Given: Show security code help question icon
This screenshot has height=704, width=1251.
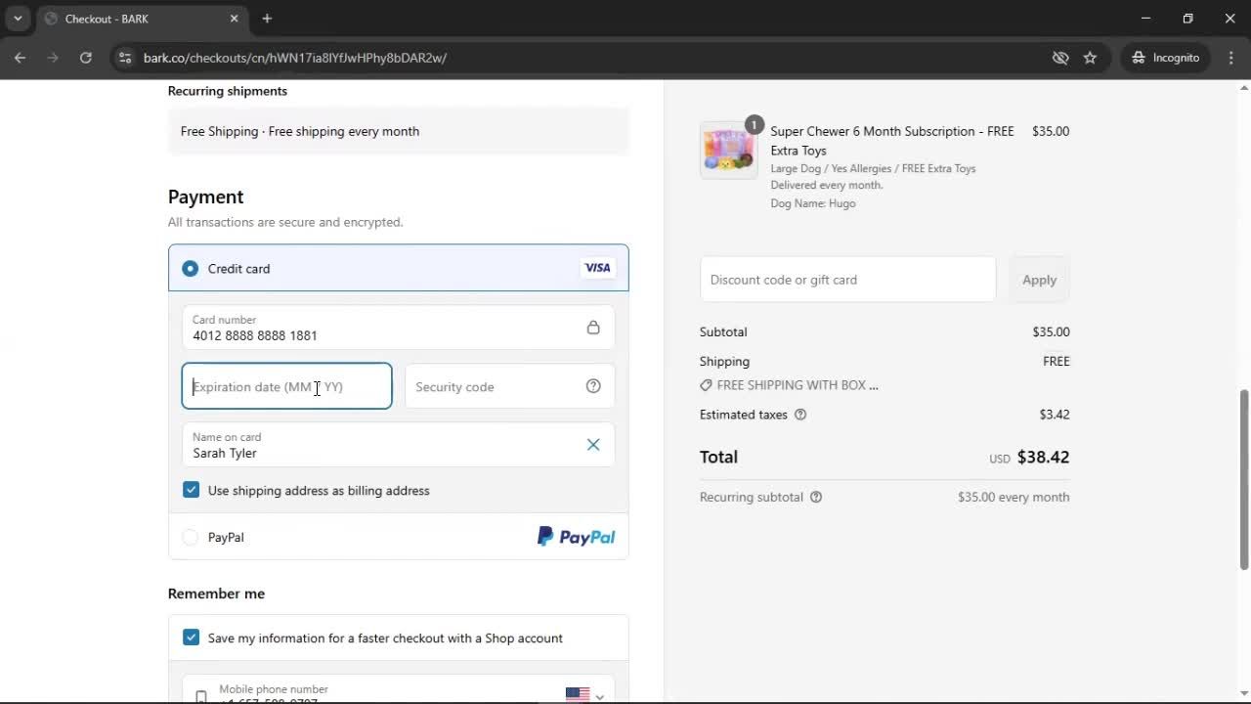Looking at the screenshot, I should [x=593, y=386].
